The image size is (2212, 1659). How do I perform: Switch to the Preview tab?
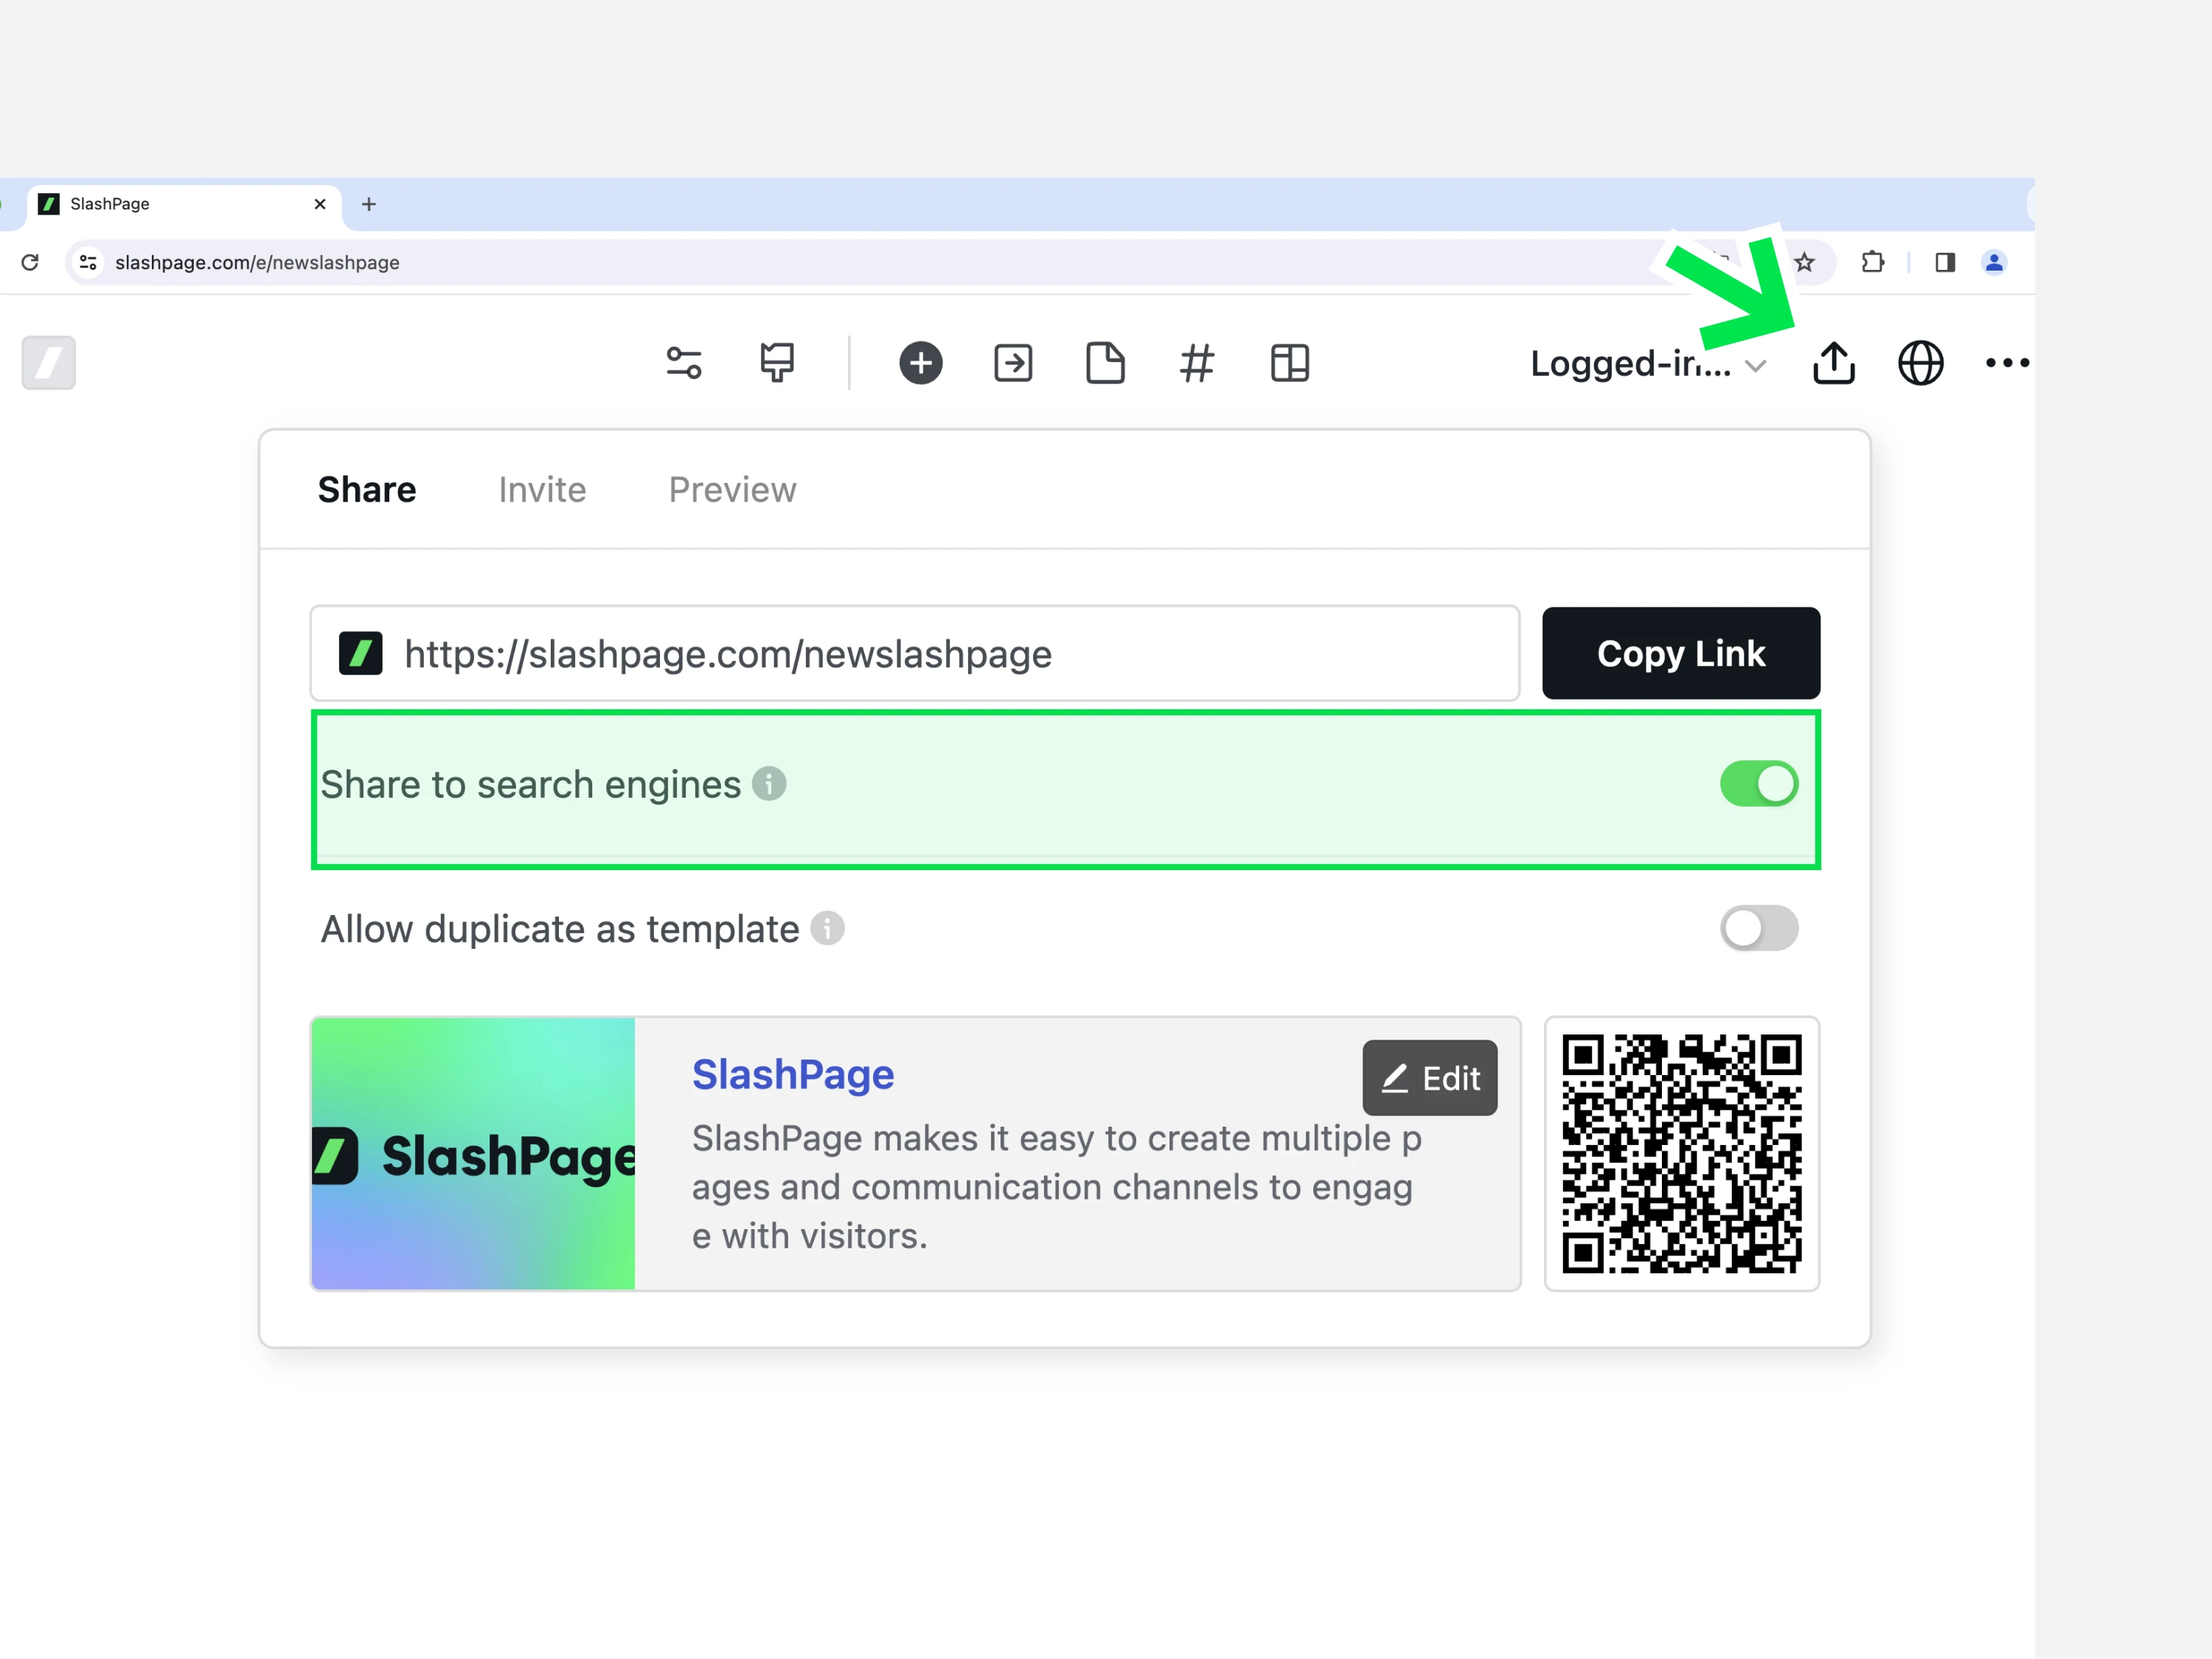point(732,490)
